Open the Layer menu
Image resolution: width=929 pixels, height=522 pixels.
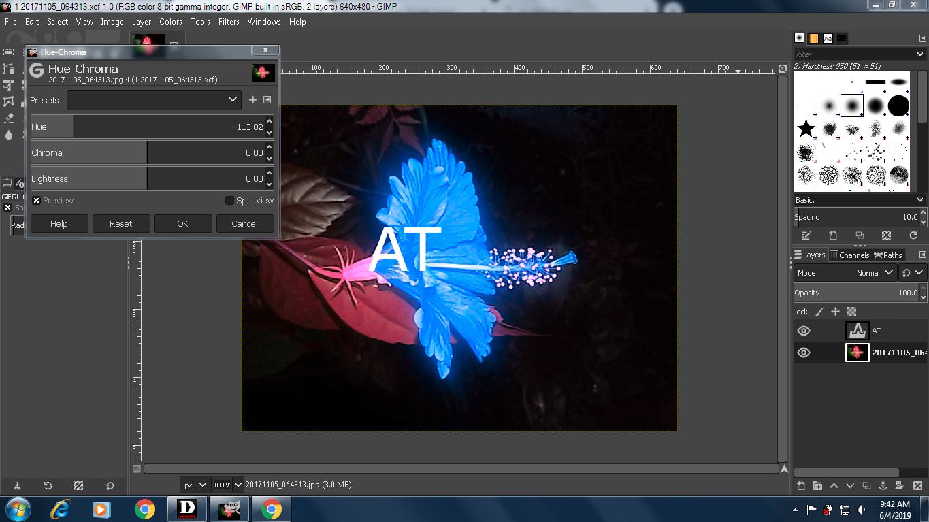(x=142, y=22)
